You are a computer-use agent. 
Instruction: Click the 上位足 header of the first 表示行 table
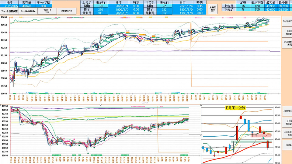[87, 2]
